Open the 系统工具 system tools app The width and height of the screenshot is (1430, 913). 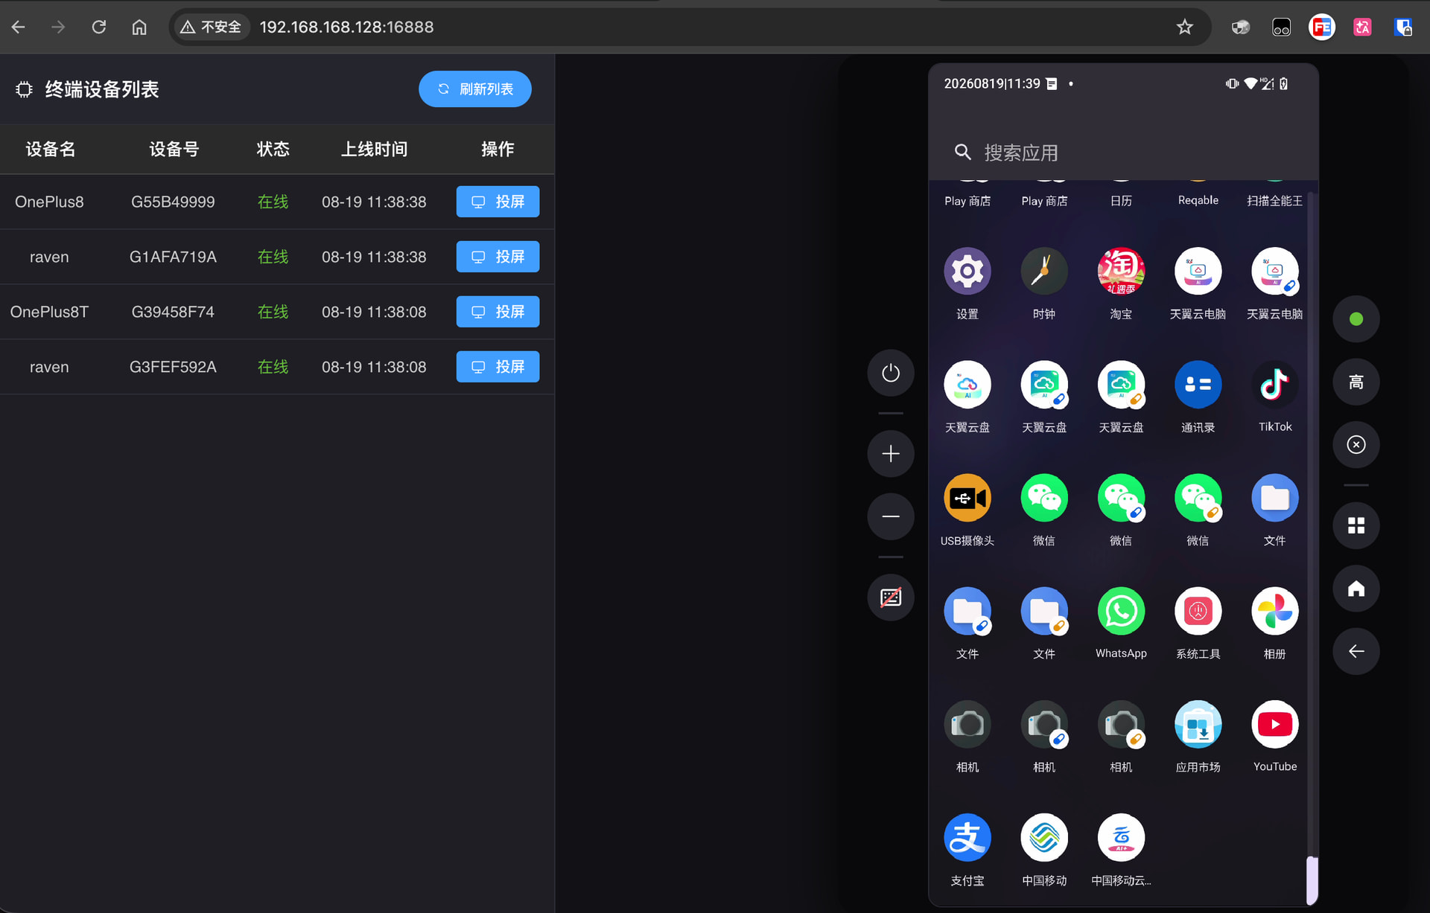pos(1198,611)
